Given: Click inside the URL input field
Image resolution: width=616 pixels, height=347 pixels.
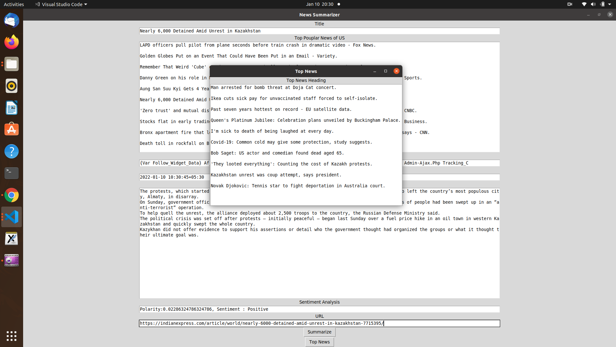Looking at the screenshot, I should point(319,323).
